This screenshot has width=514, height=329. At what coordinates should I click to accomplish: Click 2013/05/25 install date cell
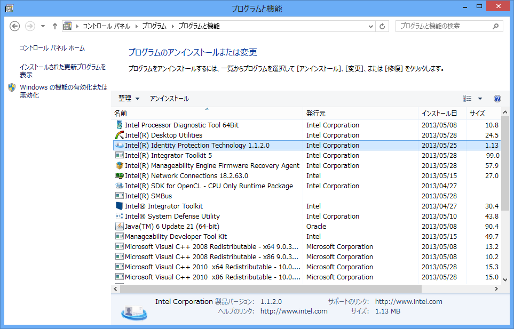tap(439, 146)
